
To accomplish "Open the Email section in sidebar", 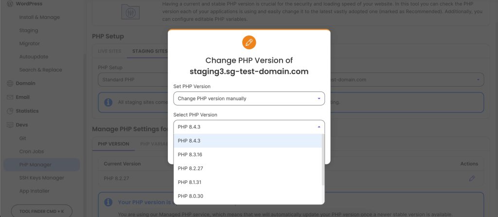I will coord(22,97).
